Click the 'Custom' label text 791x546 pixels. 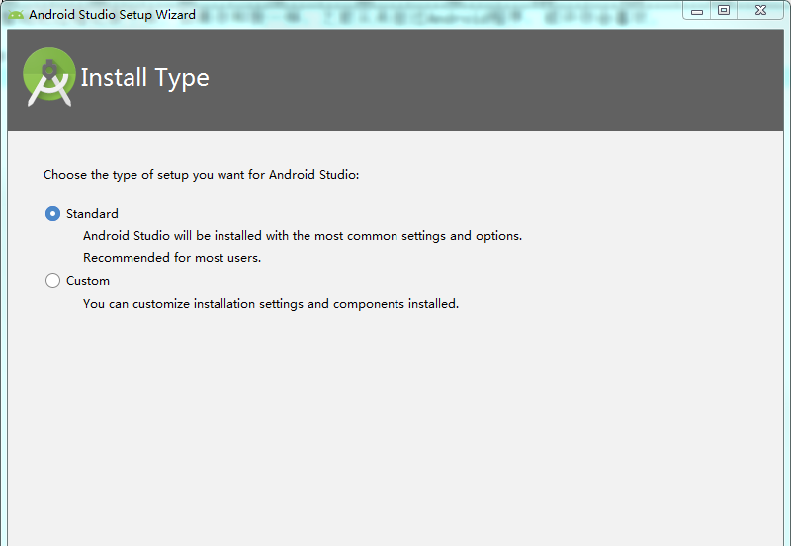tap(88, 281)
